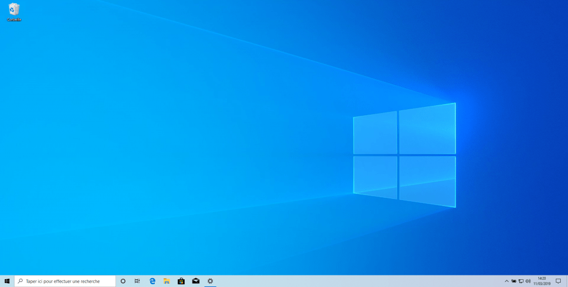Open the volume speaker tray icon
The width and height of the screenshot is (568, 287).
[x=528, y=281]
